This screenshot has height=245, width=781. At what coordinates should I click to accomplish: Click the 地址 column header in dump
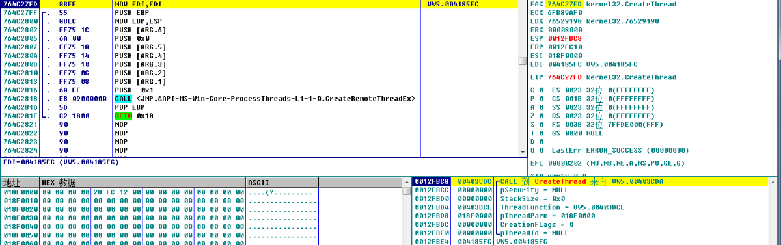point(20,183)
